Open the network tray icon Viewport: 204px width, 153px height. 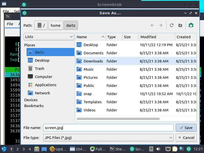pos(168,149)
